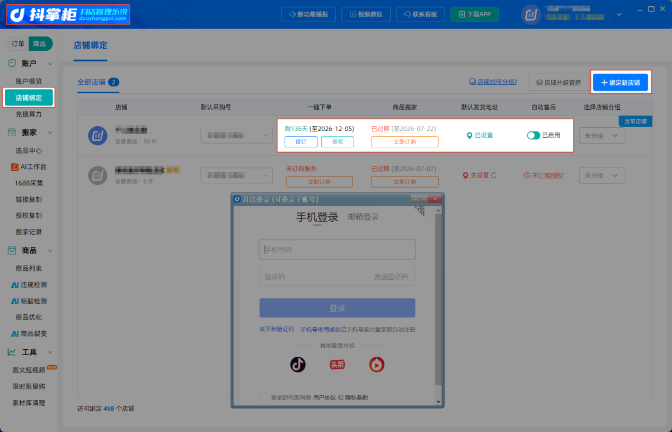Open 账户概览 in sidebar

(x=29, y=81)
